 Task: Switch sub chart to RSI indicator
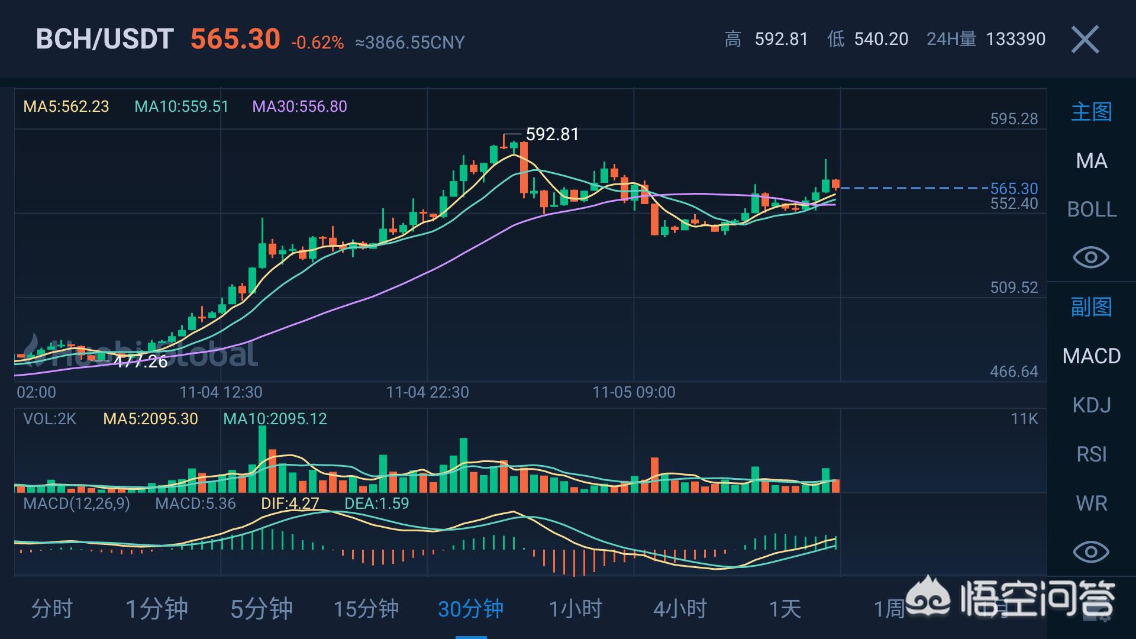tap(1091, 454)
